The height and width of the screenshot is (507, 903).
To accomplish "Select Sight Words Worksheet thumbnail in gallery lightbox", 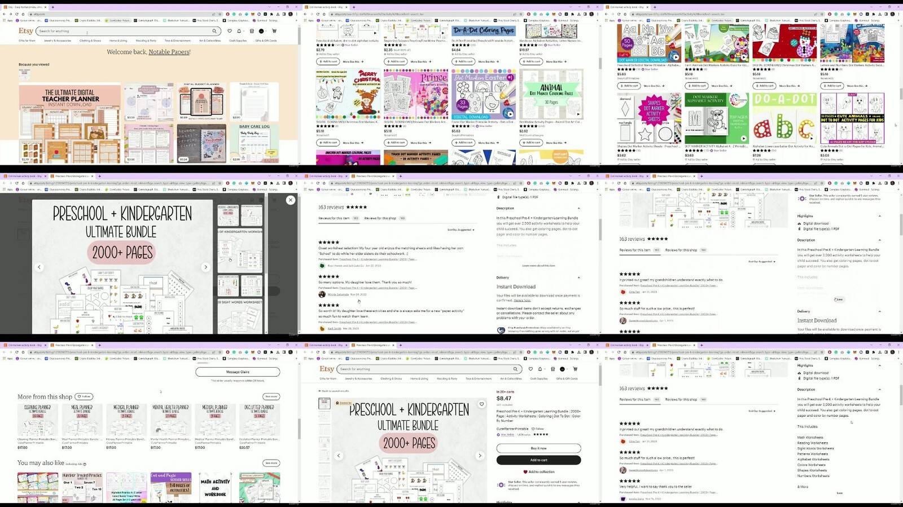I will (x=240, y=317).
